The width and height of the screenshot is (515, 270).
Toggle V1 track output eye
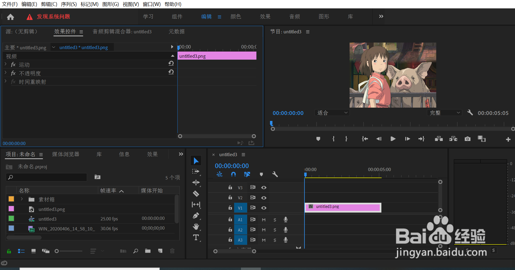tap(264, 208)
